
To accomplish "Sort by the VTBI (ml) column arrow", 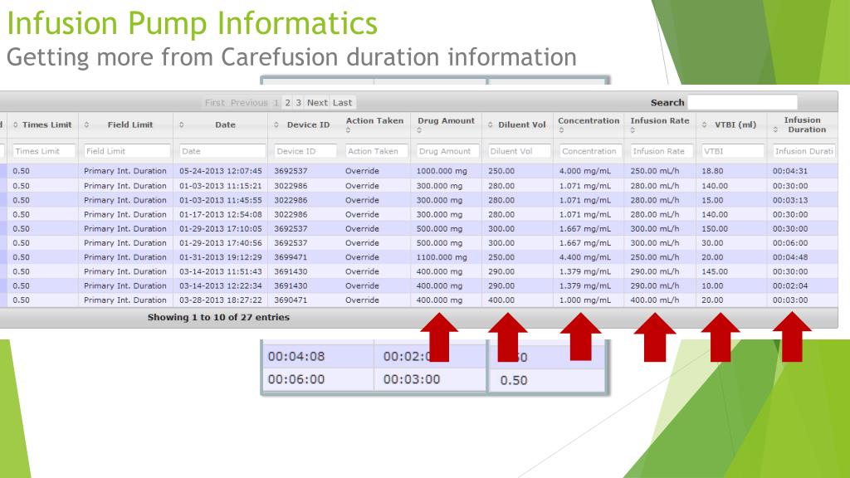I will point(704,124).
